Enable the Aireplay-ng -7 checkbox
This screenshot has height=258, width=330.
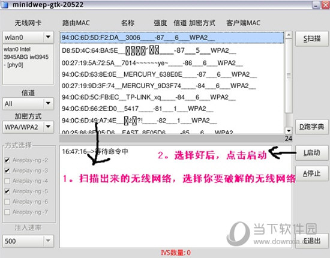click(7, 212)
